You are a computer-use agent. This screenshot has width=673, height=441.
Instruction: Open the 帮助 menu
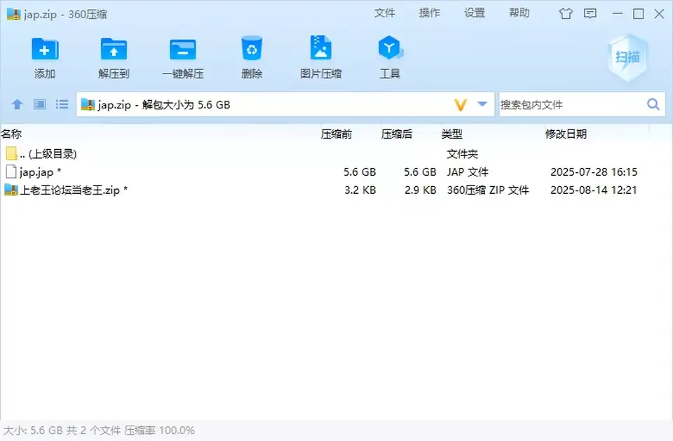point(519,13)
